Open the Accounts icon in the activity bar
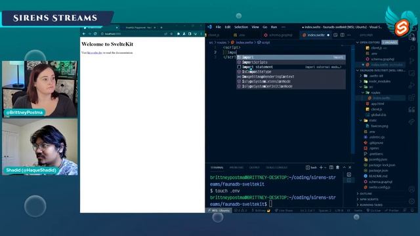Screen dimensions: 420x236 pyautogui.click(x=412, y=189)
